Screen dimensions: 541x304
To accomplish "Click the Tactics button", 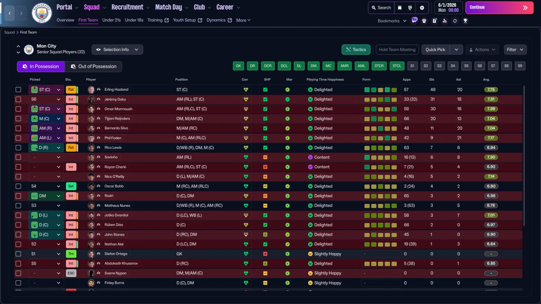I will (356, 49).
